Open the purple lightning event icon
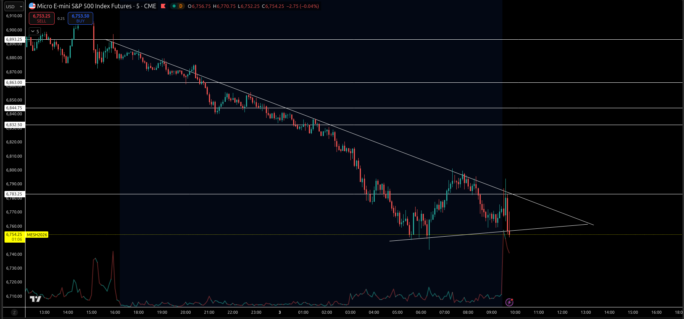Image resolution: width=684 pixels, height=319 pixels. point(509,302)
